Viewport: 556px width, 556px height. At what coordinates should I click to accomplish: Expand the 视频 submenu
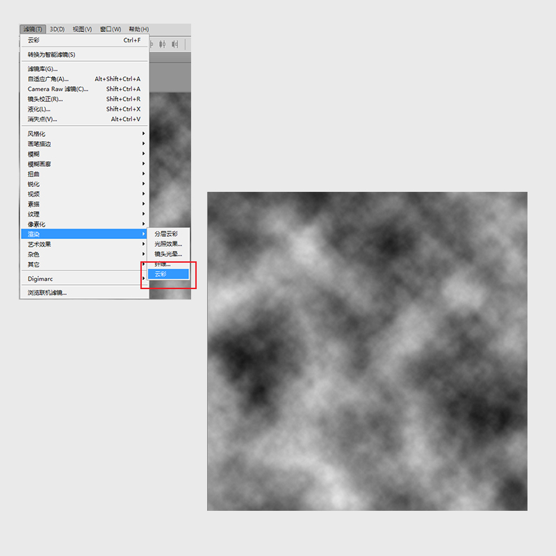pos(84,194)
